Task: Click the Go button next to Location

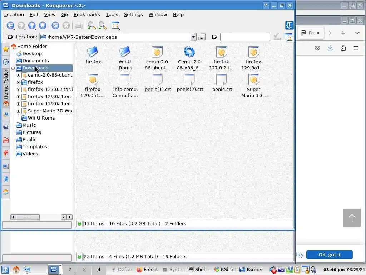Action: click(x=202, y=37)
